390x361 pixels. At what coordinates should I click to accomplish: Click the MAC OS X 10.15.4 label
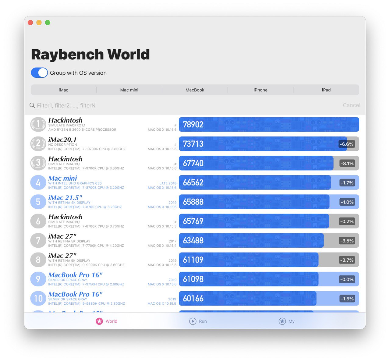tap(162, 246)
